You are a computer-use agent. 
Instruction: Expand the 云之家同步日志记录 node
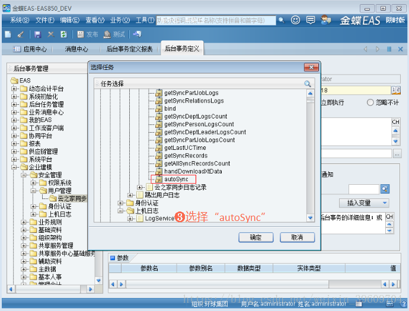pos(140,187)
